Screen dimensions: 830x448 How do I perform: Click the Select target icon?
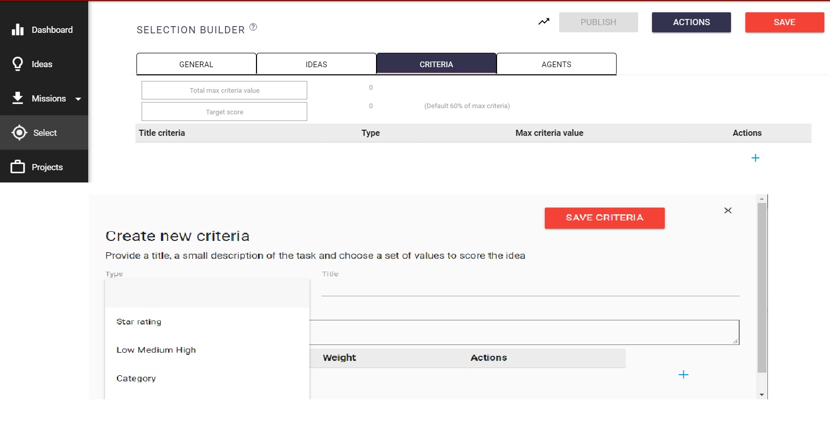tap(19, 133)
